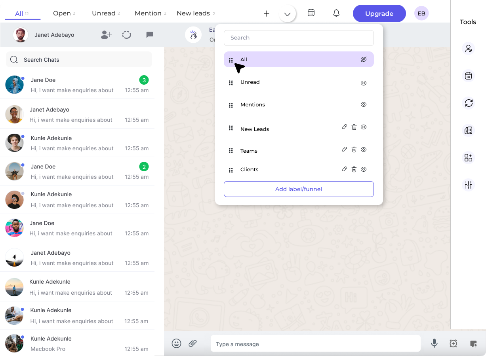
Task: Open the calendar tool in Tools sidebar
Action: pyautogui.click(x=469, y=76)
